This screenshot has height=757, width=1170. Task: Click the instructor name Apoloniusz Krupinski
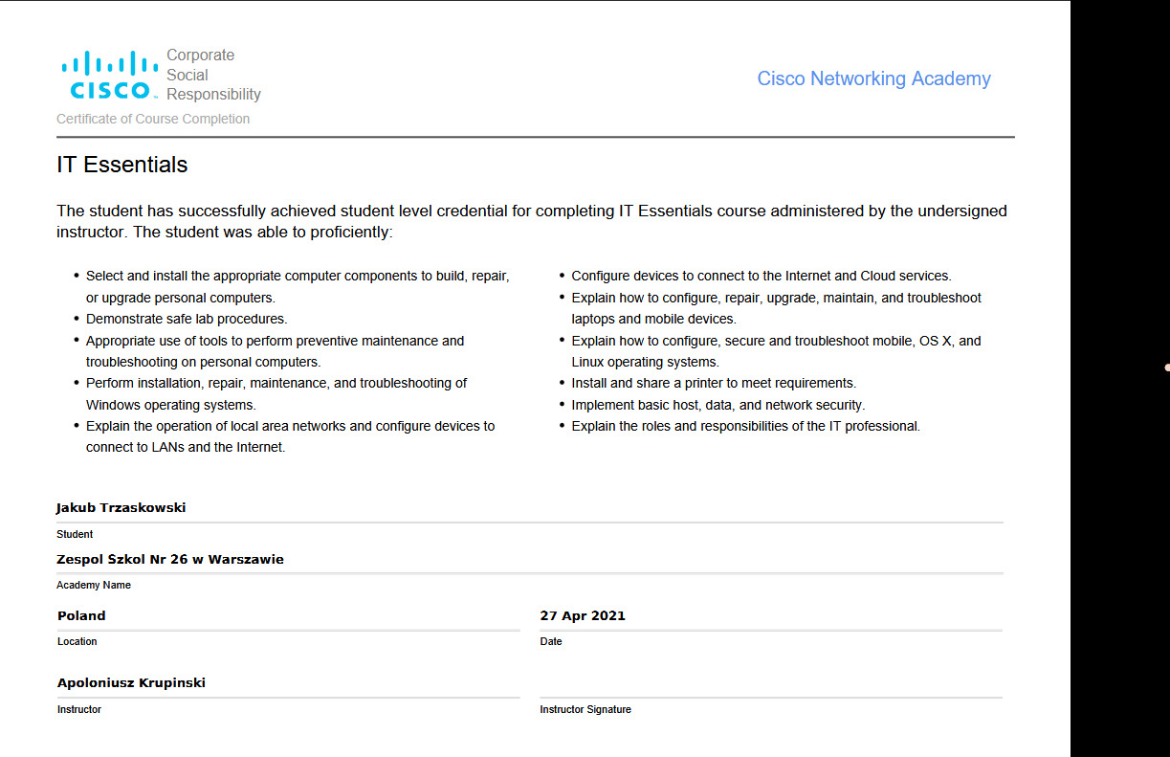[x=131, y=683]
